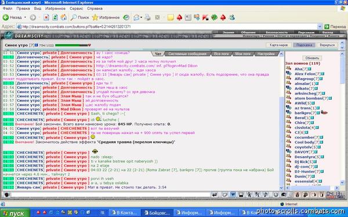The width and height of the screenshot is (348, 217).
Task: Open the Настройки chat tab
Action: click(x=266, y=54)
